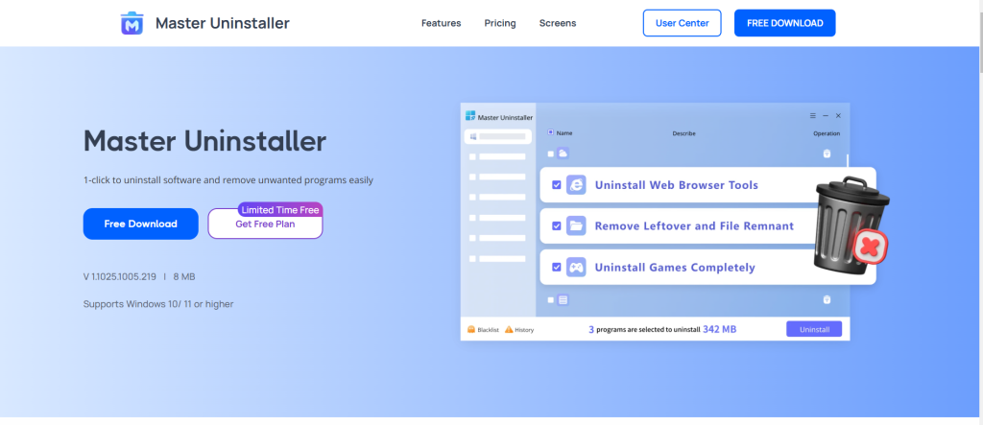
Task: Click the blue Free Download hero button
Action: pyautogui.click(x=140, y=224)
